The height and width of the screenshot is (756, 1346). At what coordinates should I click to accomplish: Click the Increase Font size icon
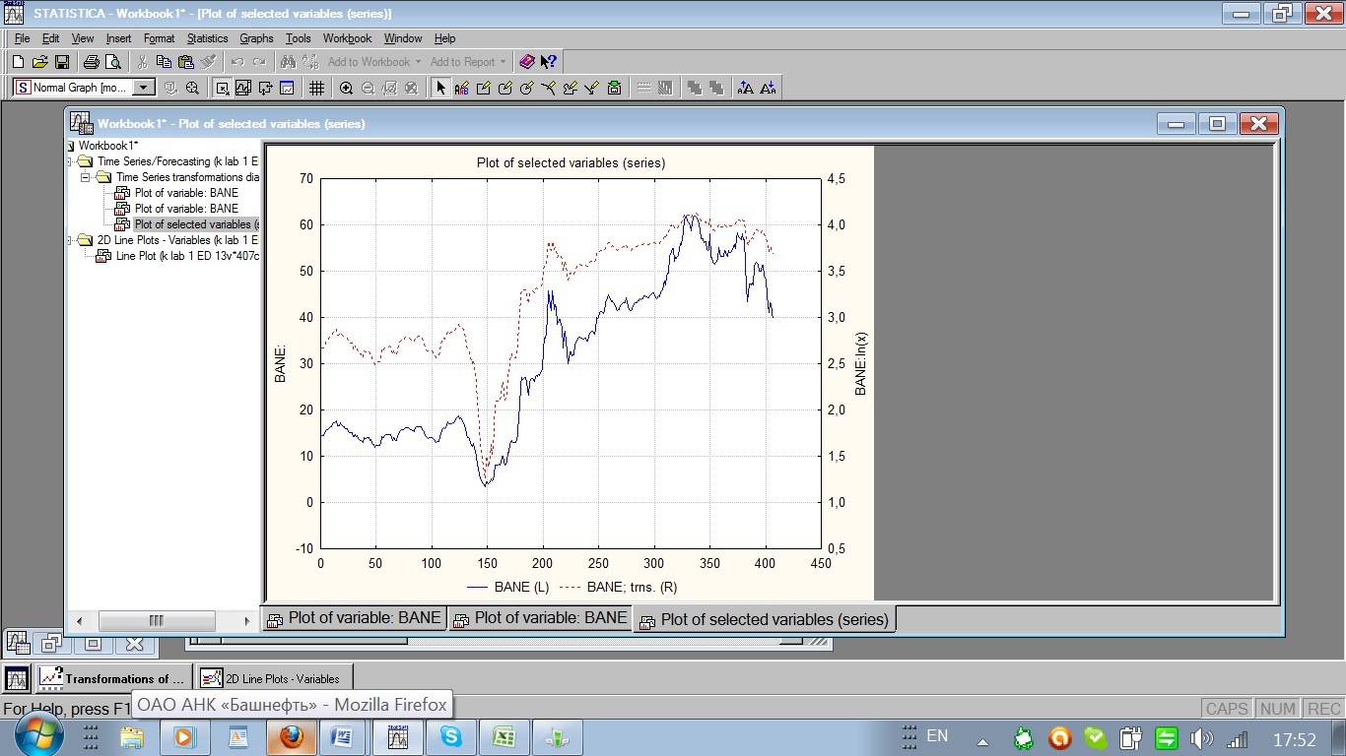click(745, 88)
